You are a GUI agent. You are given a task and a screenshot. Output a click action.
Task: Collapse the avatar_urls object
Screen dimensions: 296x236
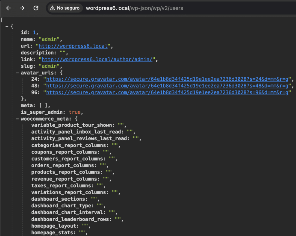(x=17, y=73)
